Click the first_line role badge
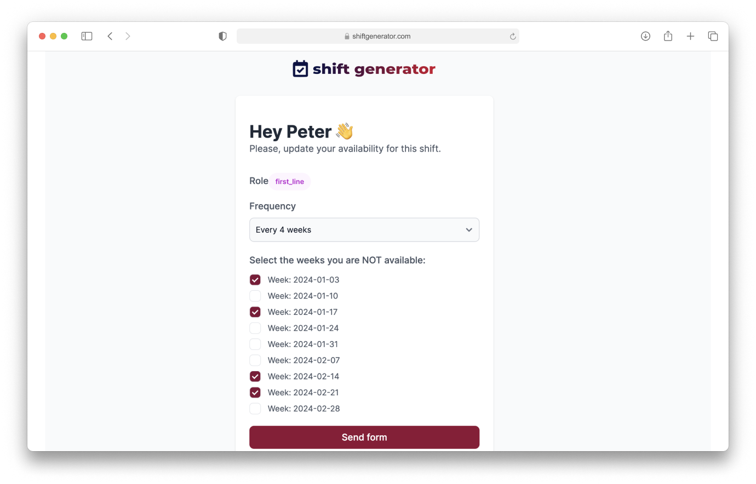Image resolution: width=756 pixels, height=484 pixels. point(290,182)
